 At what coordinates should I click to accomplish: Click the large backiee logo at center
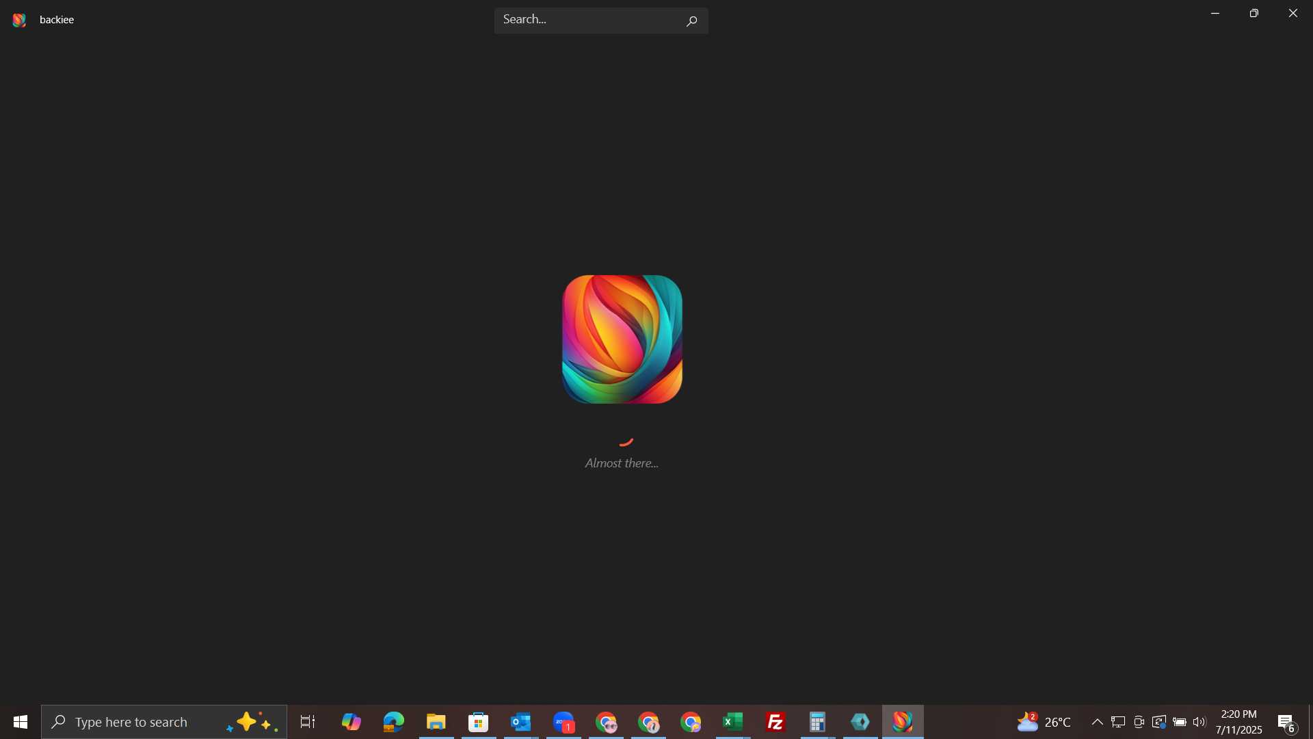point(622,339)
